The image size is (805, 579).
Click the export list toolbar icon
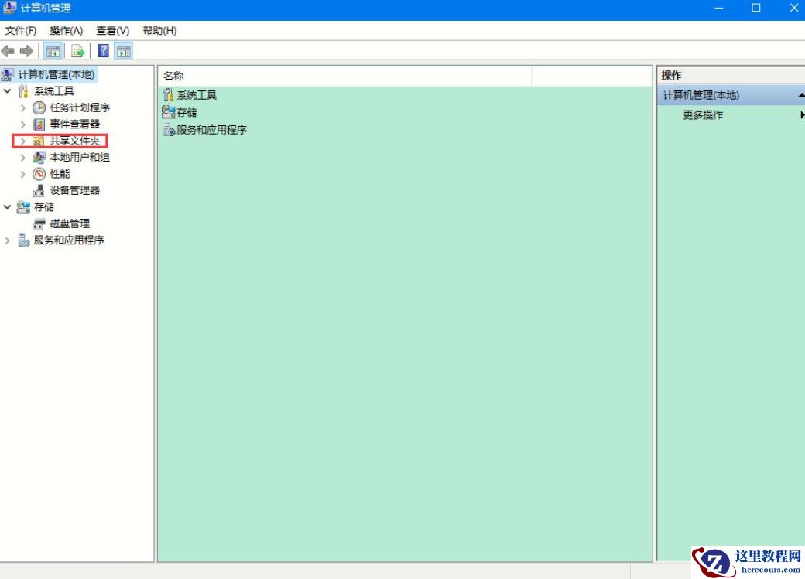point(77,51)
